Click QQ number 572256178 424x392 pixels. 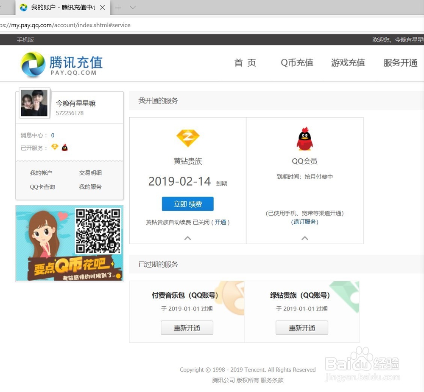[x=70, y=113]
